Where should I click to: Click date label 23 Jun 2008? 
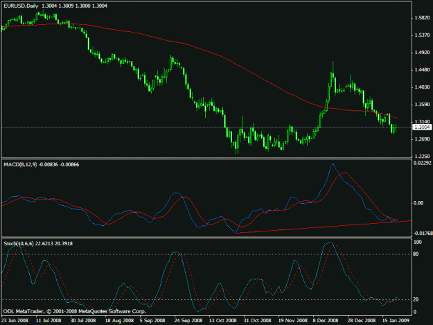(15, 320)
